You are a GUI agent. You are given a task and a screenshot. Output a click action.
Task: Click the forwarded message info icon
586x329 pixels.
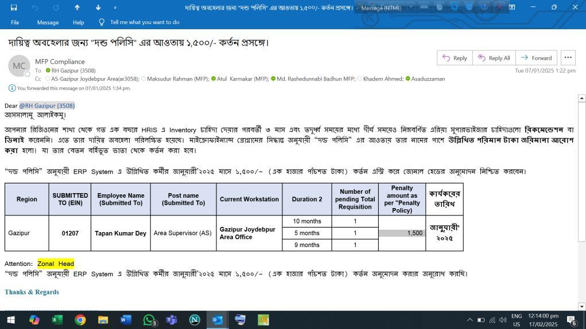pos(12,88)
